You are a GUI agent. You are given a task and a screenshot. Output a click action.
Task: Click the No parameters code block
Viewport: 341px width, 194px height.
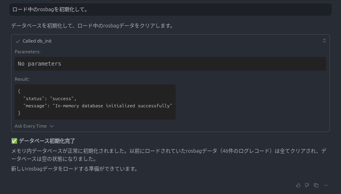(170, 64)
